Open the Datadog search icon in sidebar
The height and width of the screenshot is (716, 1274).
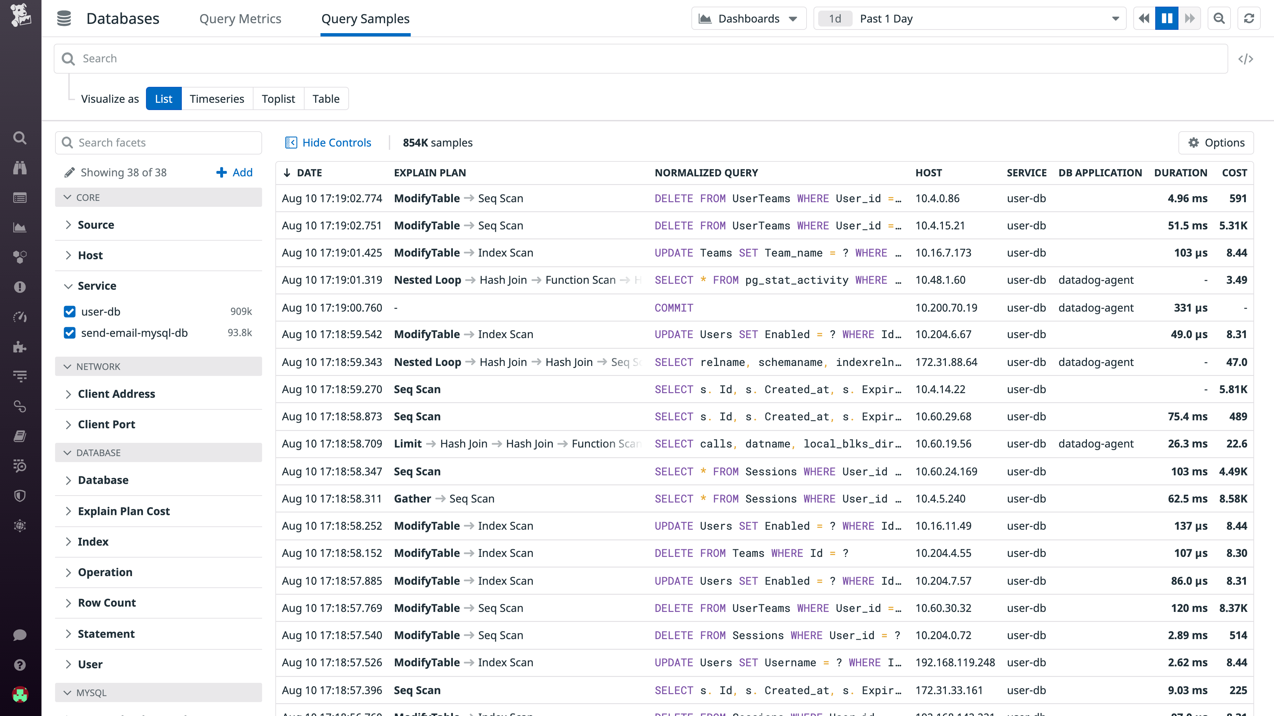[20, 137]
